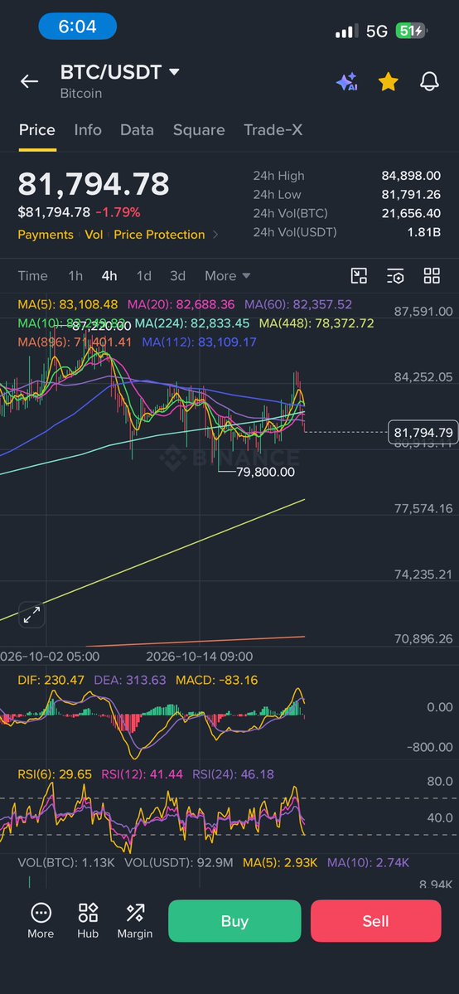The image size is (459, 994).
Task: Open the Margin trading icon
Action: point(135,920)
